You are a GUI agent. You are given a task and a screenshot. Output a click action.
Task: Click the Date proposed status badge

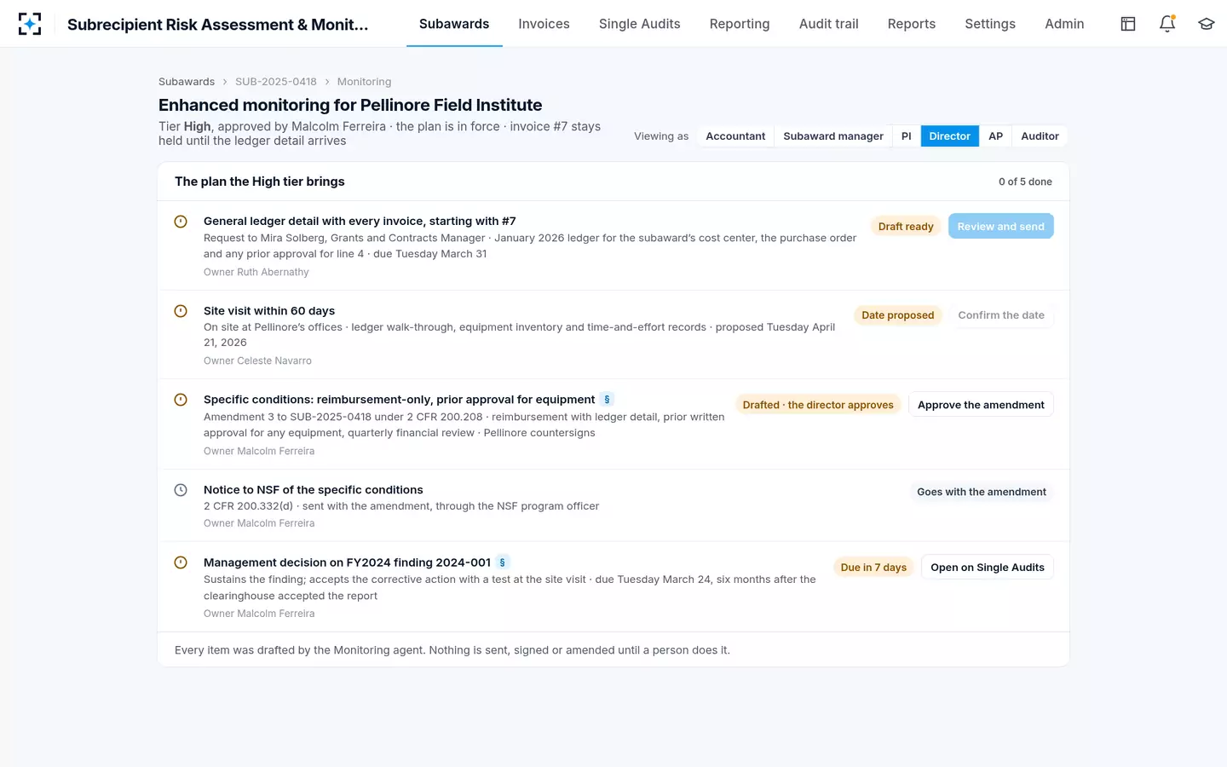pos(898,315)
